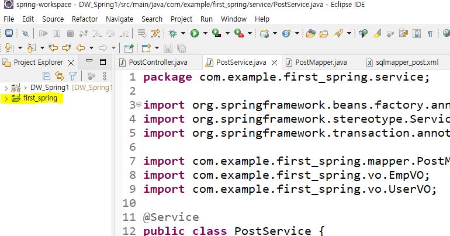Click the Search pen icon
This screenshot has height=236, width=450.
coord(338,33)
